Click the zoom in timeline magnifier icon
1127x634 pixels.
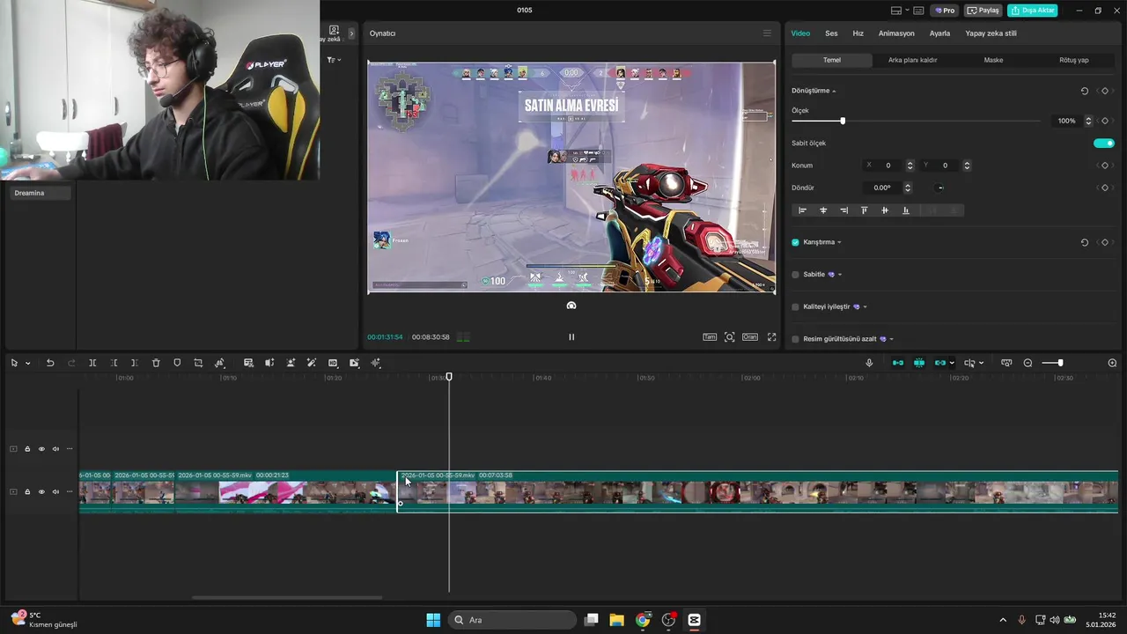pos(1112,363)
